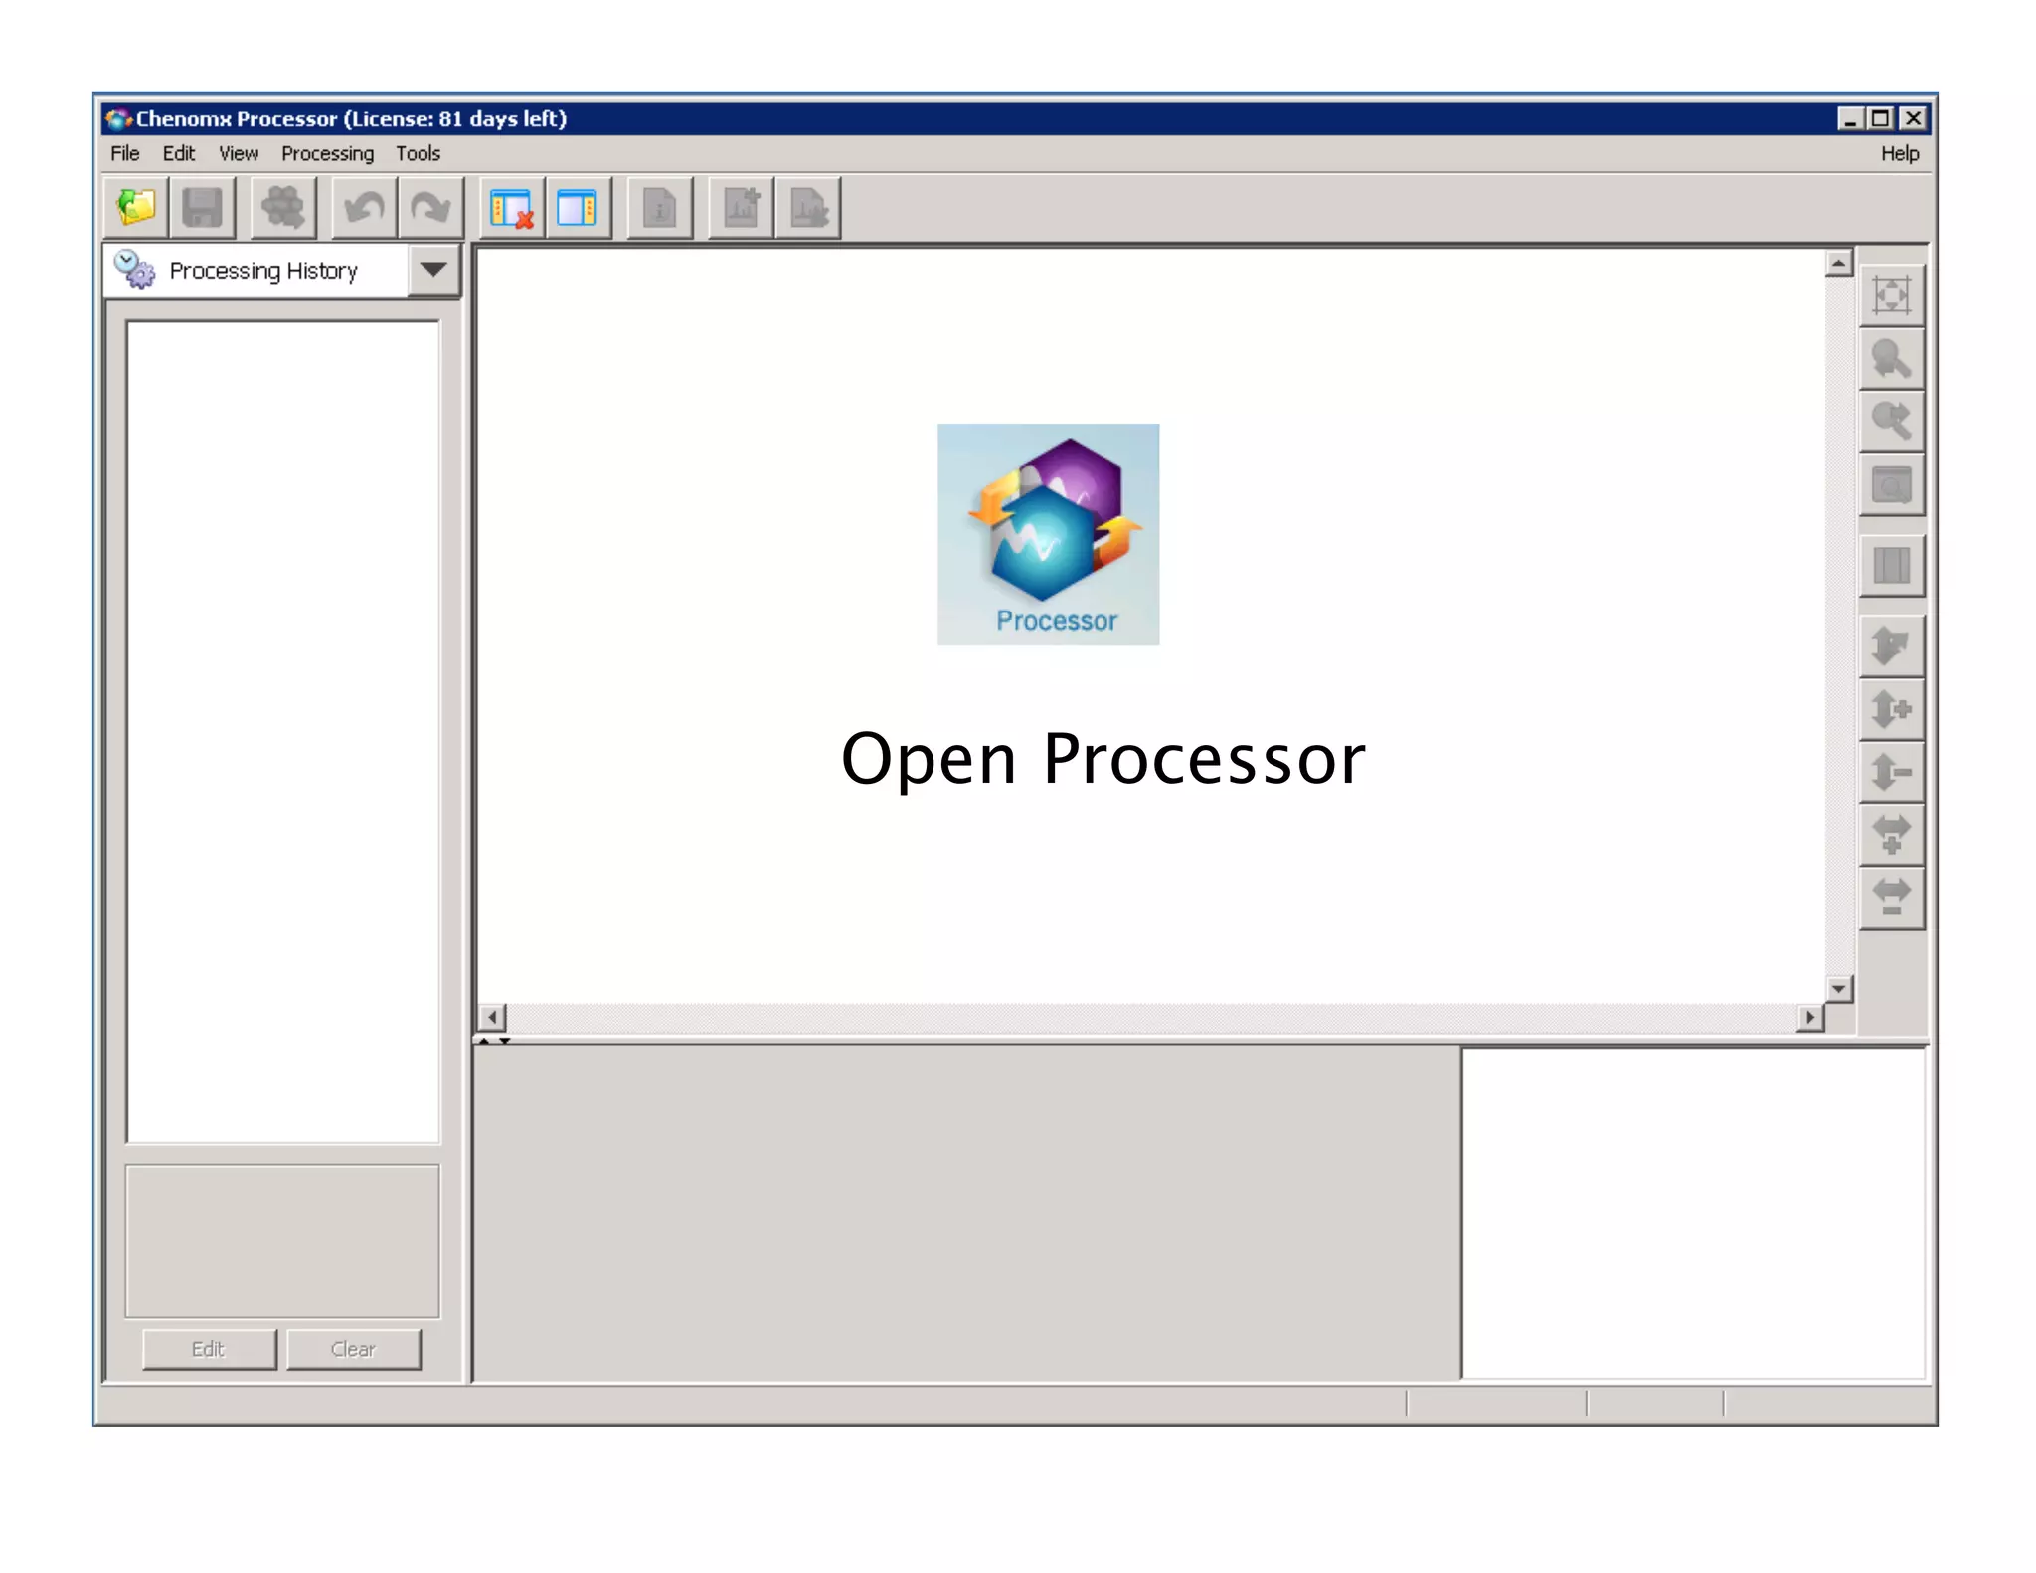
Task: Click the floppy disk Save icon
Action: point(203,208)
